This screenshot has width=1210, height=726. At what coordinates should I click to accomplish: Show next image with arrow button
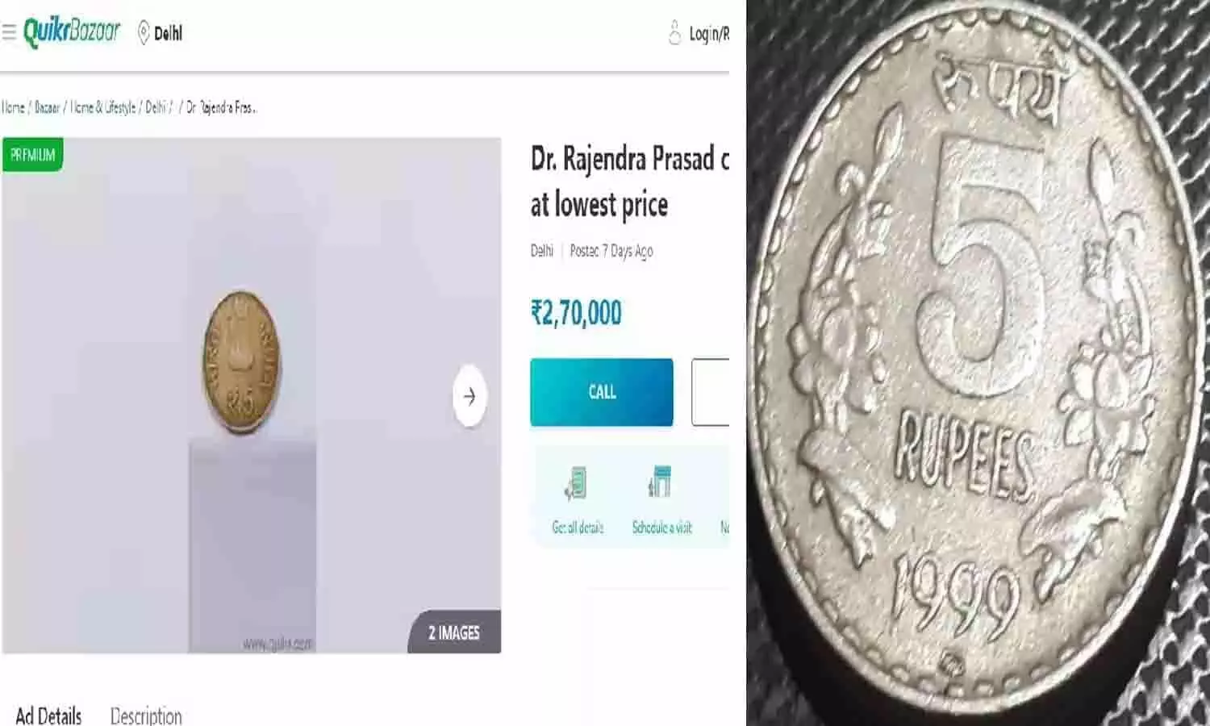pyautogui.click(x=469, y=395)
